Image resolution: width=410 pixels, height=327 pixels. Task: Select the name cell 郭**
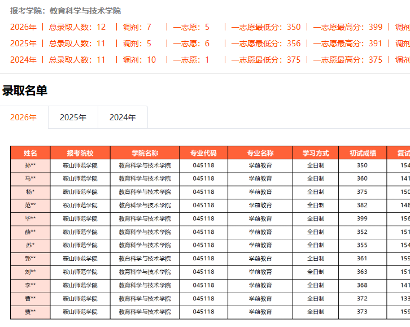click(x=30, y=259)
